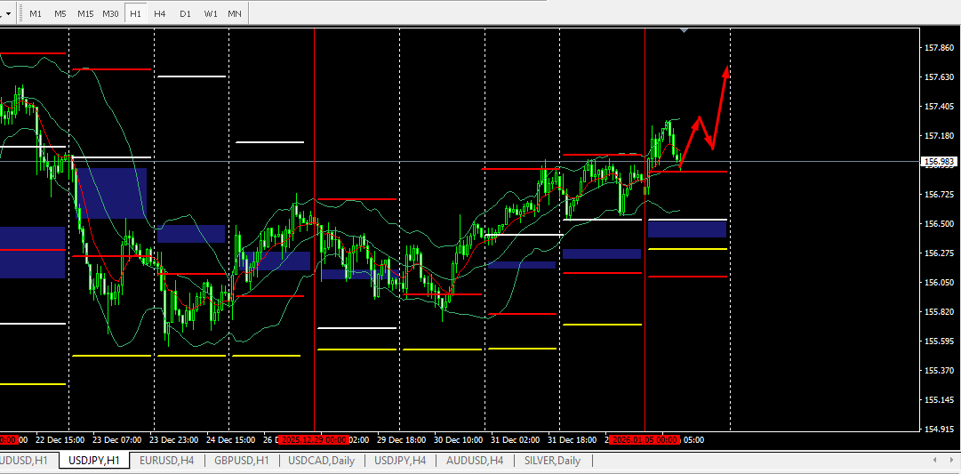
Task: Click the chart shift triangle marker
Action: point(685,30)
